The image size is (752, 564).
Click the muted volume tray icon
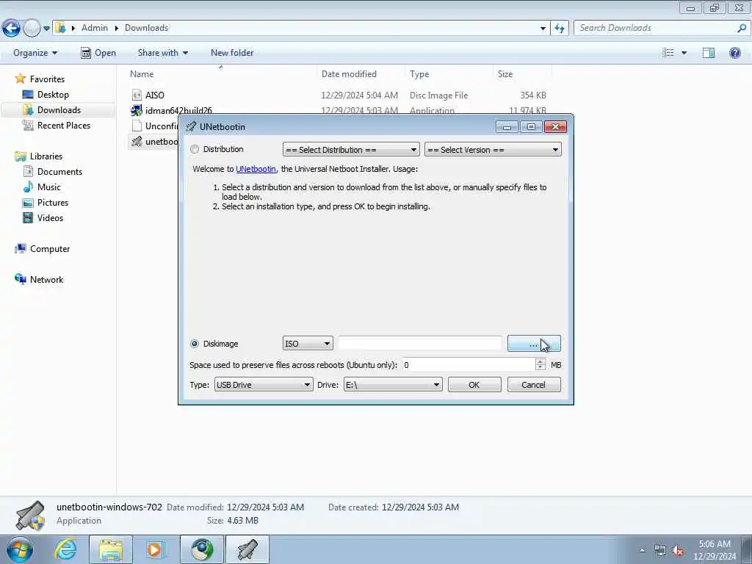point(678,551)
